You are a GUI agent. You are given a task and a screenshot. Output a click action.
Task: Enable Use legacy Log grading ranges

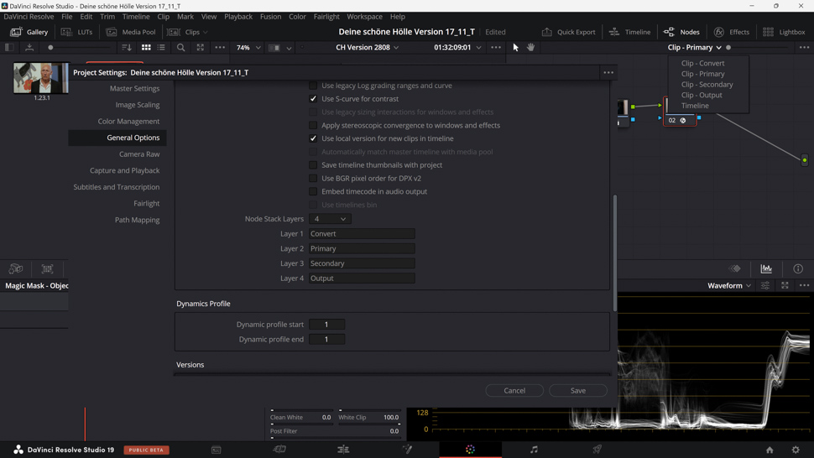point(313,86)
